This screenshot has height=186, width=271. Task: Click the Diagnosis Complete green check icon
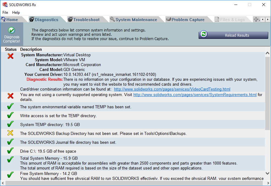pos(12,30)
